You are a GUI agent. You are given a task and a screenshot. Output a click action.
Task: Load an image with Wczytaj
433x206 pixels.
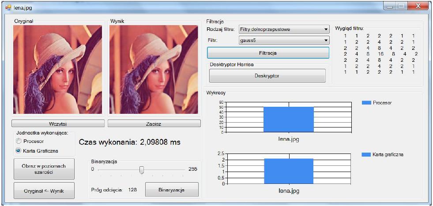point(58,124)
